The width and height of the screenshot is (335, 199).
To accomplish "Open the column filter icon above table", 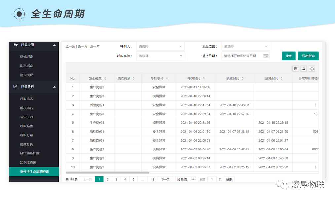I will 296,69.
